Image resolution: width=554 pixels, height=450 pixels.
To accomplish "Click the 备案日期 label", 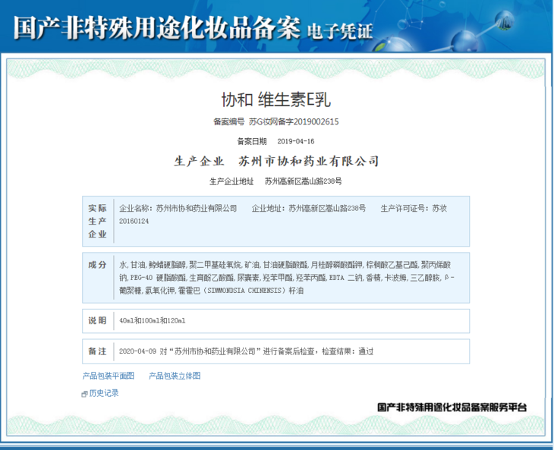I will 251,141.
